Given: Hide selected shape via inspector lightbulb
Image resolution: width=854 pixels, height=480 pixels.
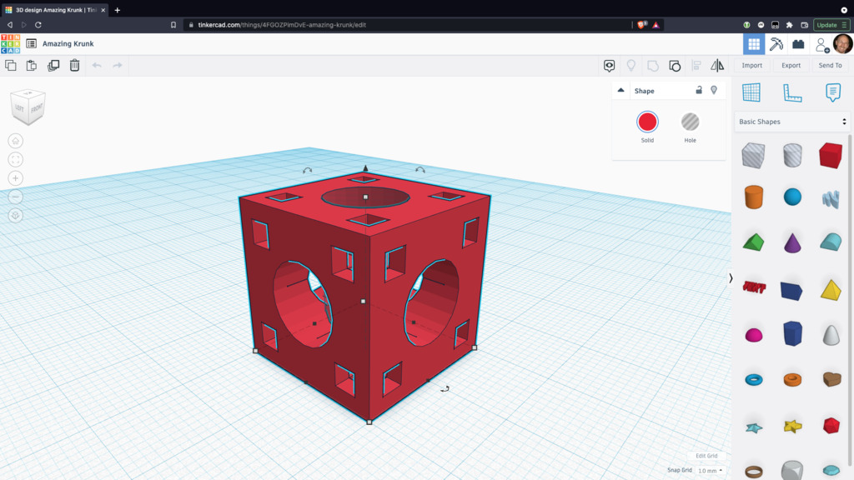Looking at the screenshot, I should coord(714,90).
